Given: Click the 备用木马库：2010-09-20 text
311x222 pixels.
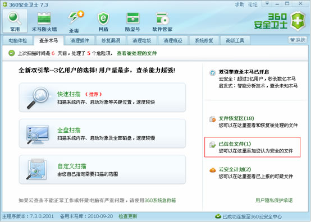Looking at the screenshot, I should pyautogui.click(x=86, y=216).
